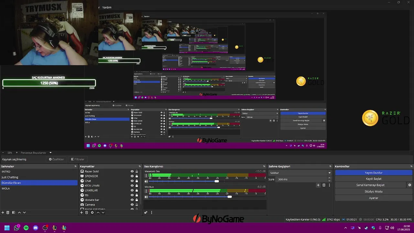Delete selected source with Kaynaklar trash icon
Image resolution: width=414 pixels, height=233 pixels.
tap(87, 213)
